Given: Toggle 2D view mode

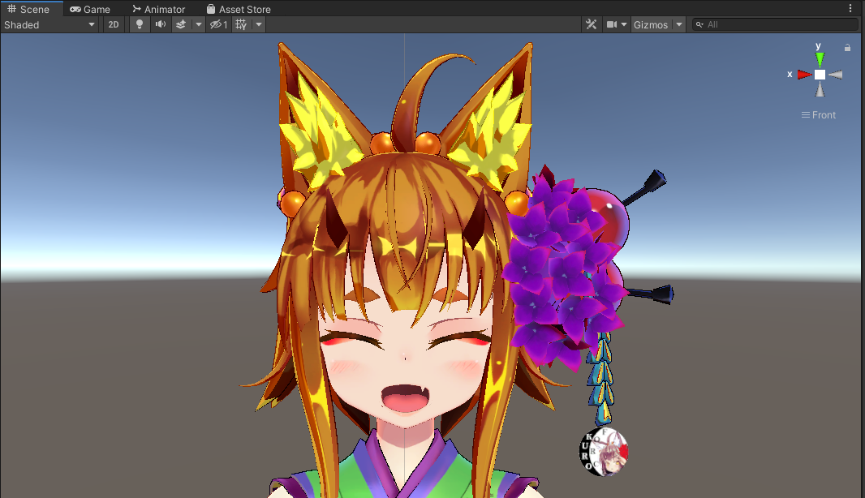Looking at the screenshot, I should [114, 24].
